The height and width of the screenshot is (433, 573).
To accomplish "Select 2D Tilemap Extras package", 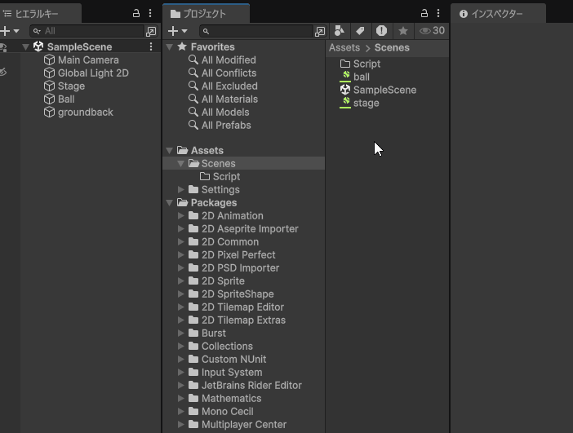I will coord(243,320).
